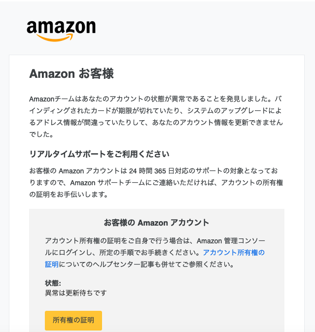Click the お客様の Amazon アカウント section title

[x=157, y=223]
